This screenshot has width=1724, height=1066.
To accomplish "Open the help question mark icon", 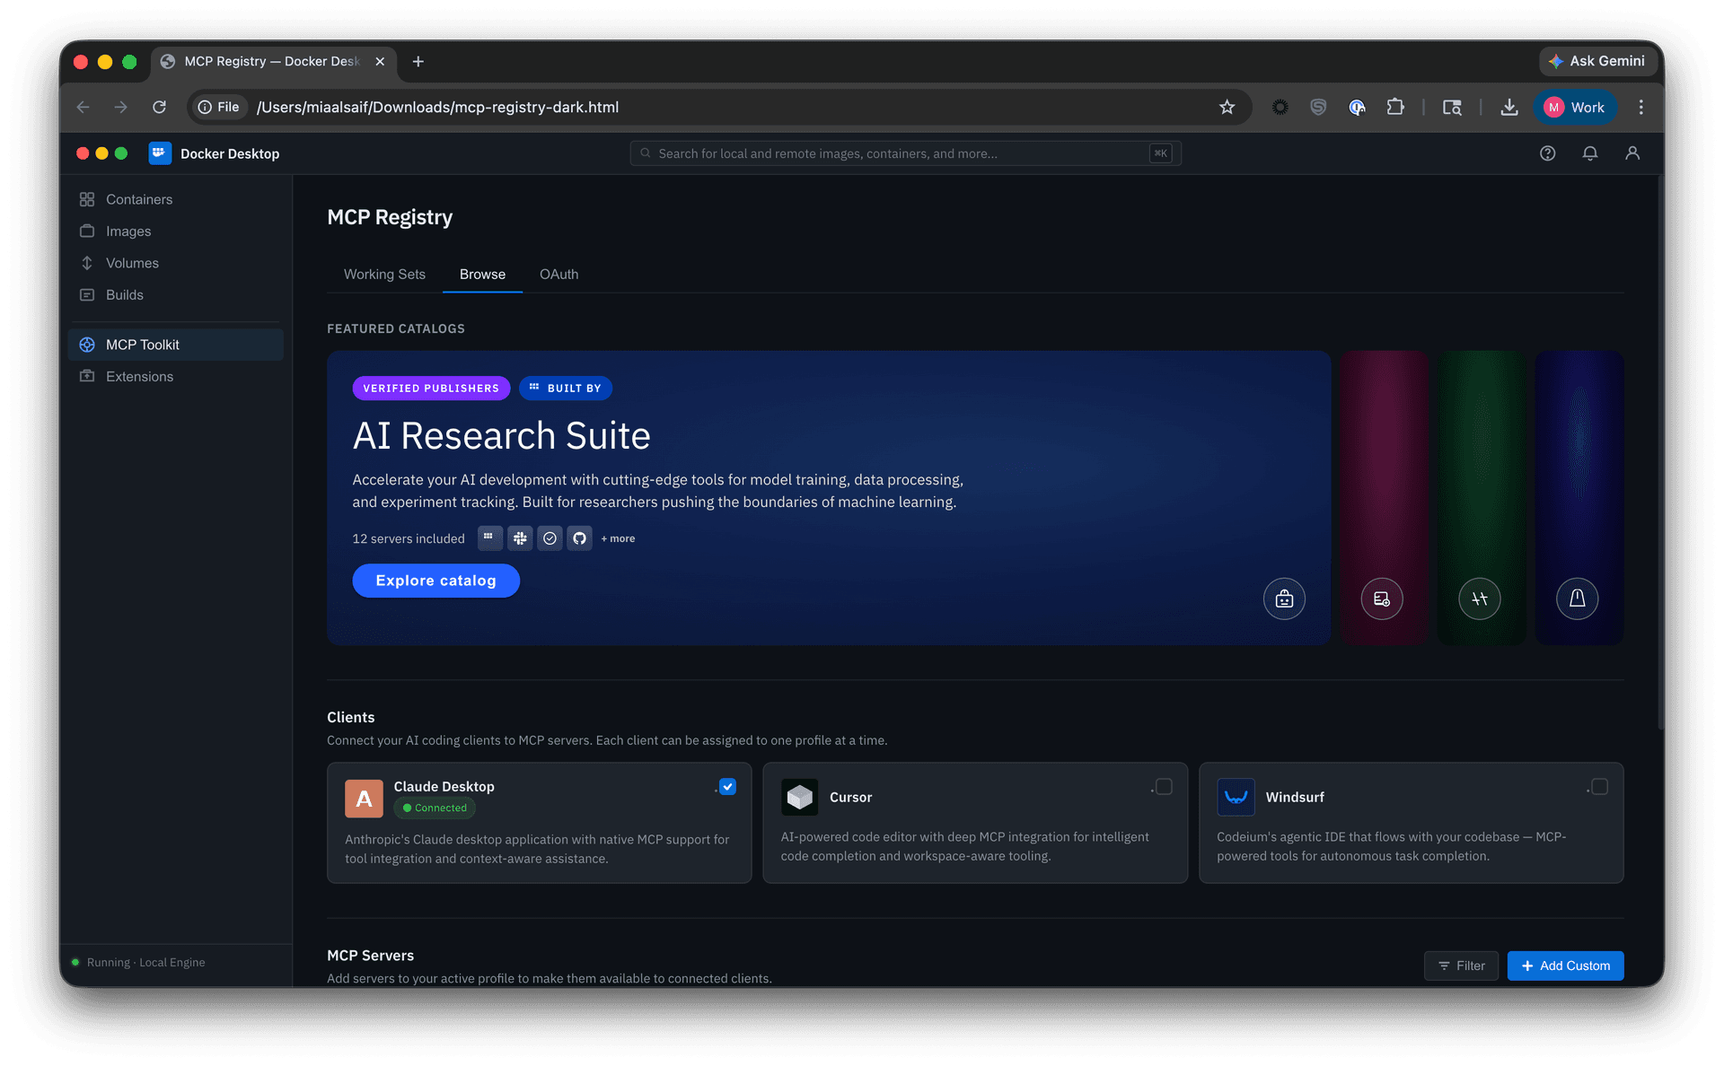I will pos(1547,153).
